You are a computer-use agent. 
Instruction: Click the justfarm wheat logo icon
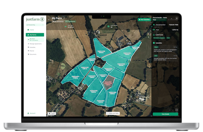[42, 19]
